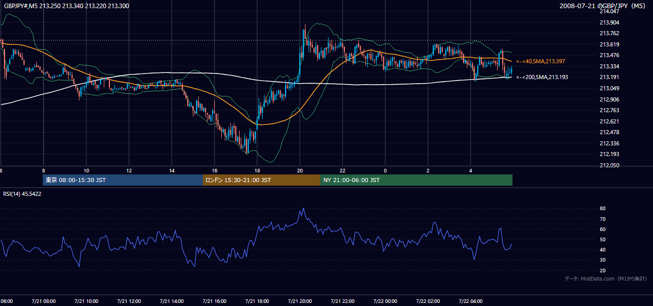Click hour tick 12 under price chart

click(129, 171)
